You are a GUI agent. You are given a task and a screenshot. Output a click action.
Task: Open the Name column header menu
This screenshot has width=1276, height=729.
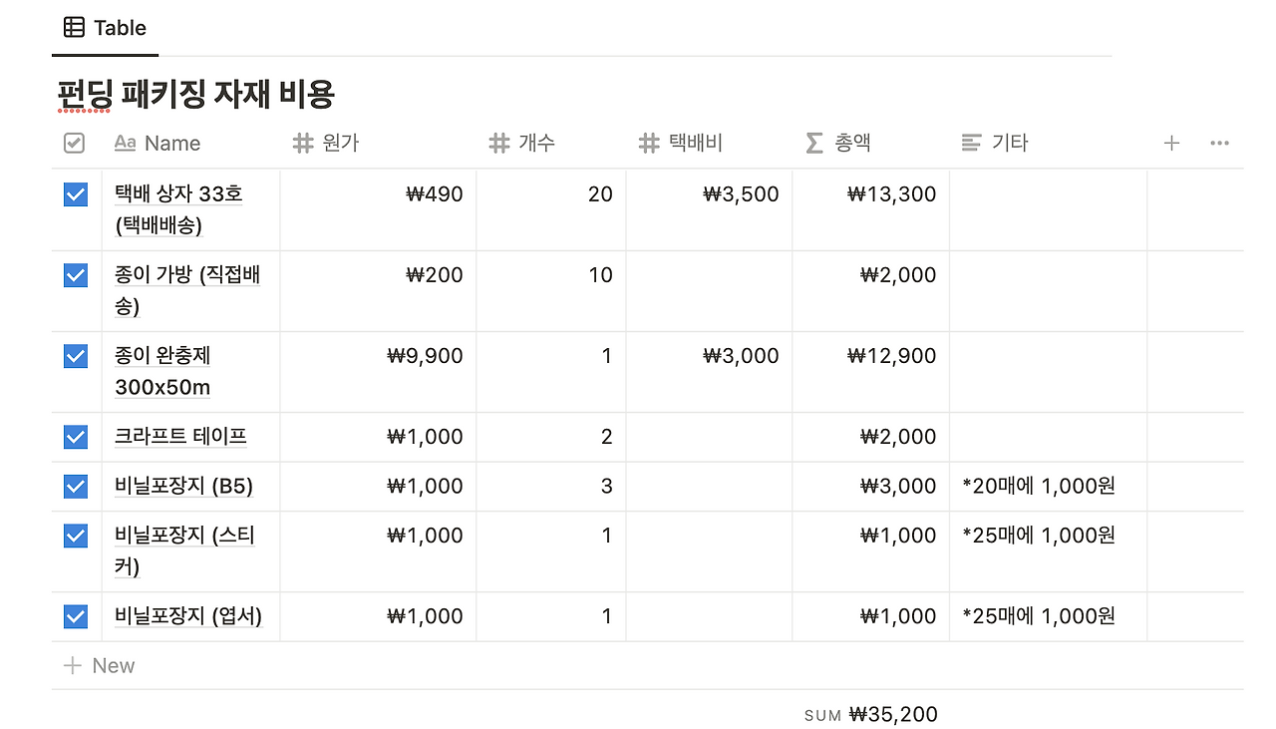(171, 143)
